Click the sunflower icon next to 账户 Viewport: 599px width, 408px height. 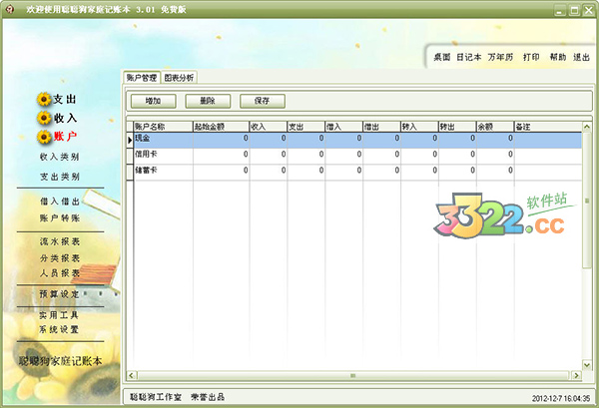[x=44, y=137]
